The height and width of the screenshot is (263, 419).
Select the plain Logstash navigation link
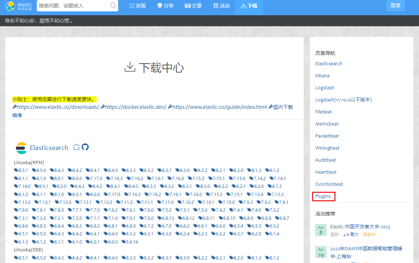(325, 88)
